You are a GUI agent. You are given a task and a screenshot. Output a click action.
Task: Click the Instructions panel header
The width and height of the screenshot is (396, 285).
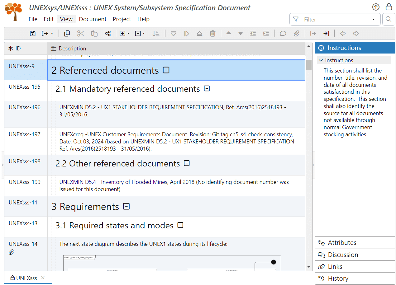pos(355,48)
